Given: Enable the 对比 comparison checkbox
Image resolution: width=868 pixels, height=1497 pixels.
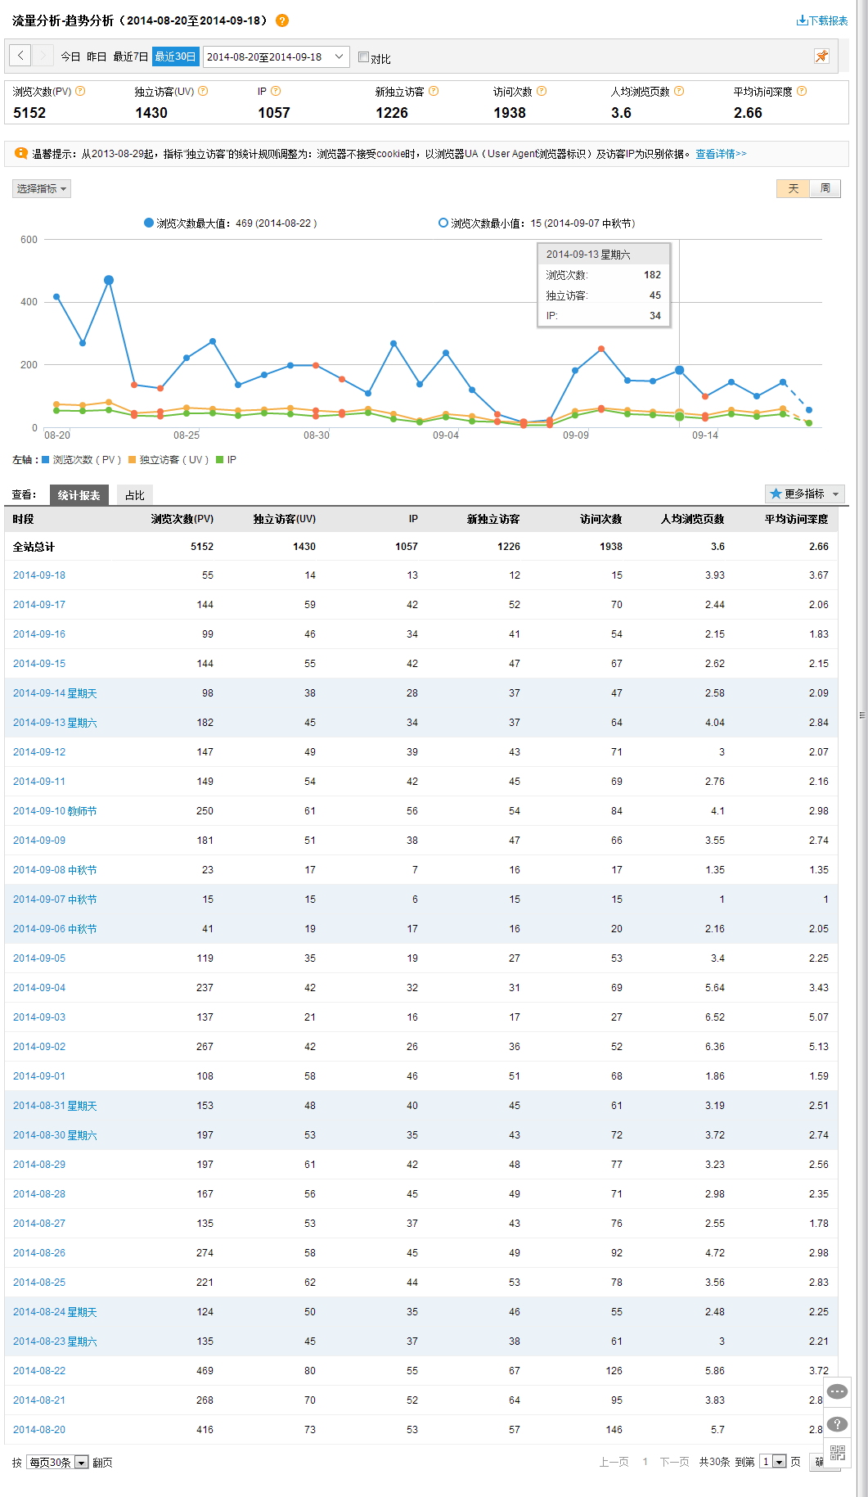Looking at the screenshot, I should [x=364, y=57].
